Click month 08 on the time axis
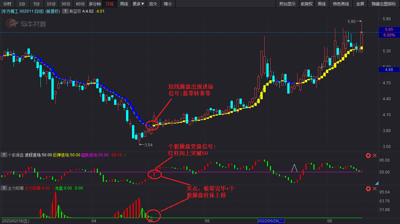Viewport: 400px width, 224px height. point(329,221)
